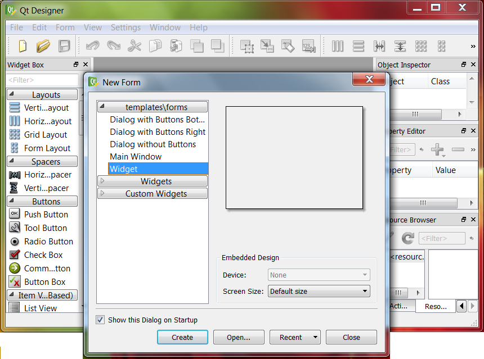Image resolution: width=484 pixels, height=359 pixels.
Task: Collapse the templates\forms tree group
Action: click(x=102, y=106)
